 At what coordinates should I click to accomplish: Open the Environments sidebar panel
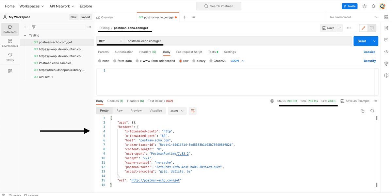(x=10, y=43)
